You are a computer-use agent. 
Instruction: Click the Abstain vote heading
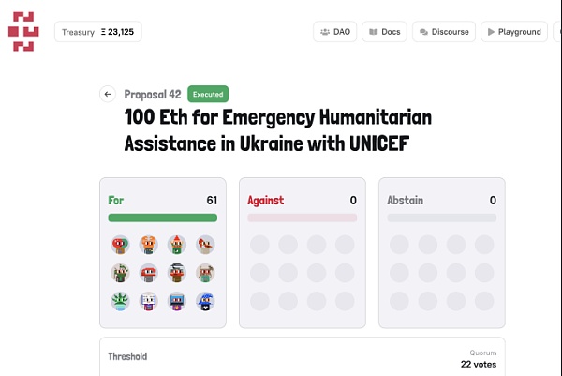(x=405, y=201)
